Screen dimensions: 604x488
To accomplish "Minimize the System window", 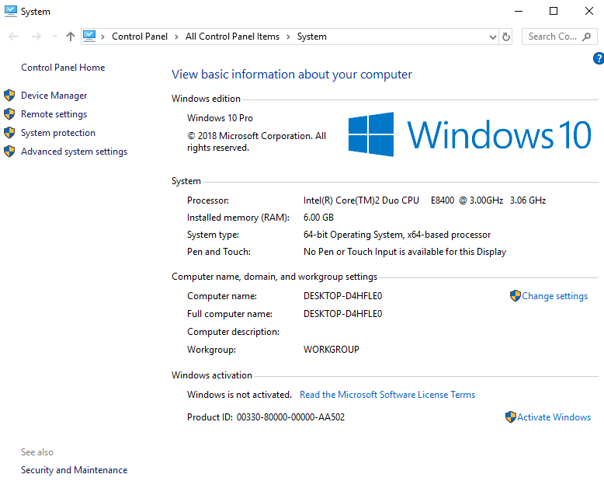I will point(519,11).
